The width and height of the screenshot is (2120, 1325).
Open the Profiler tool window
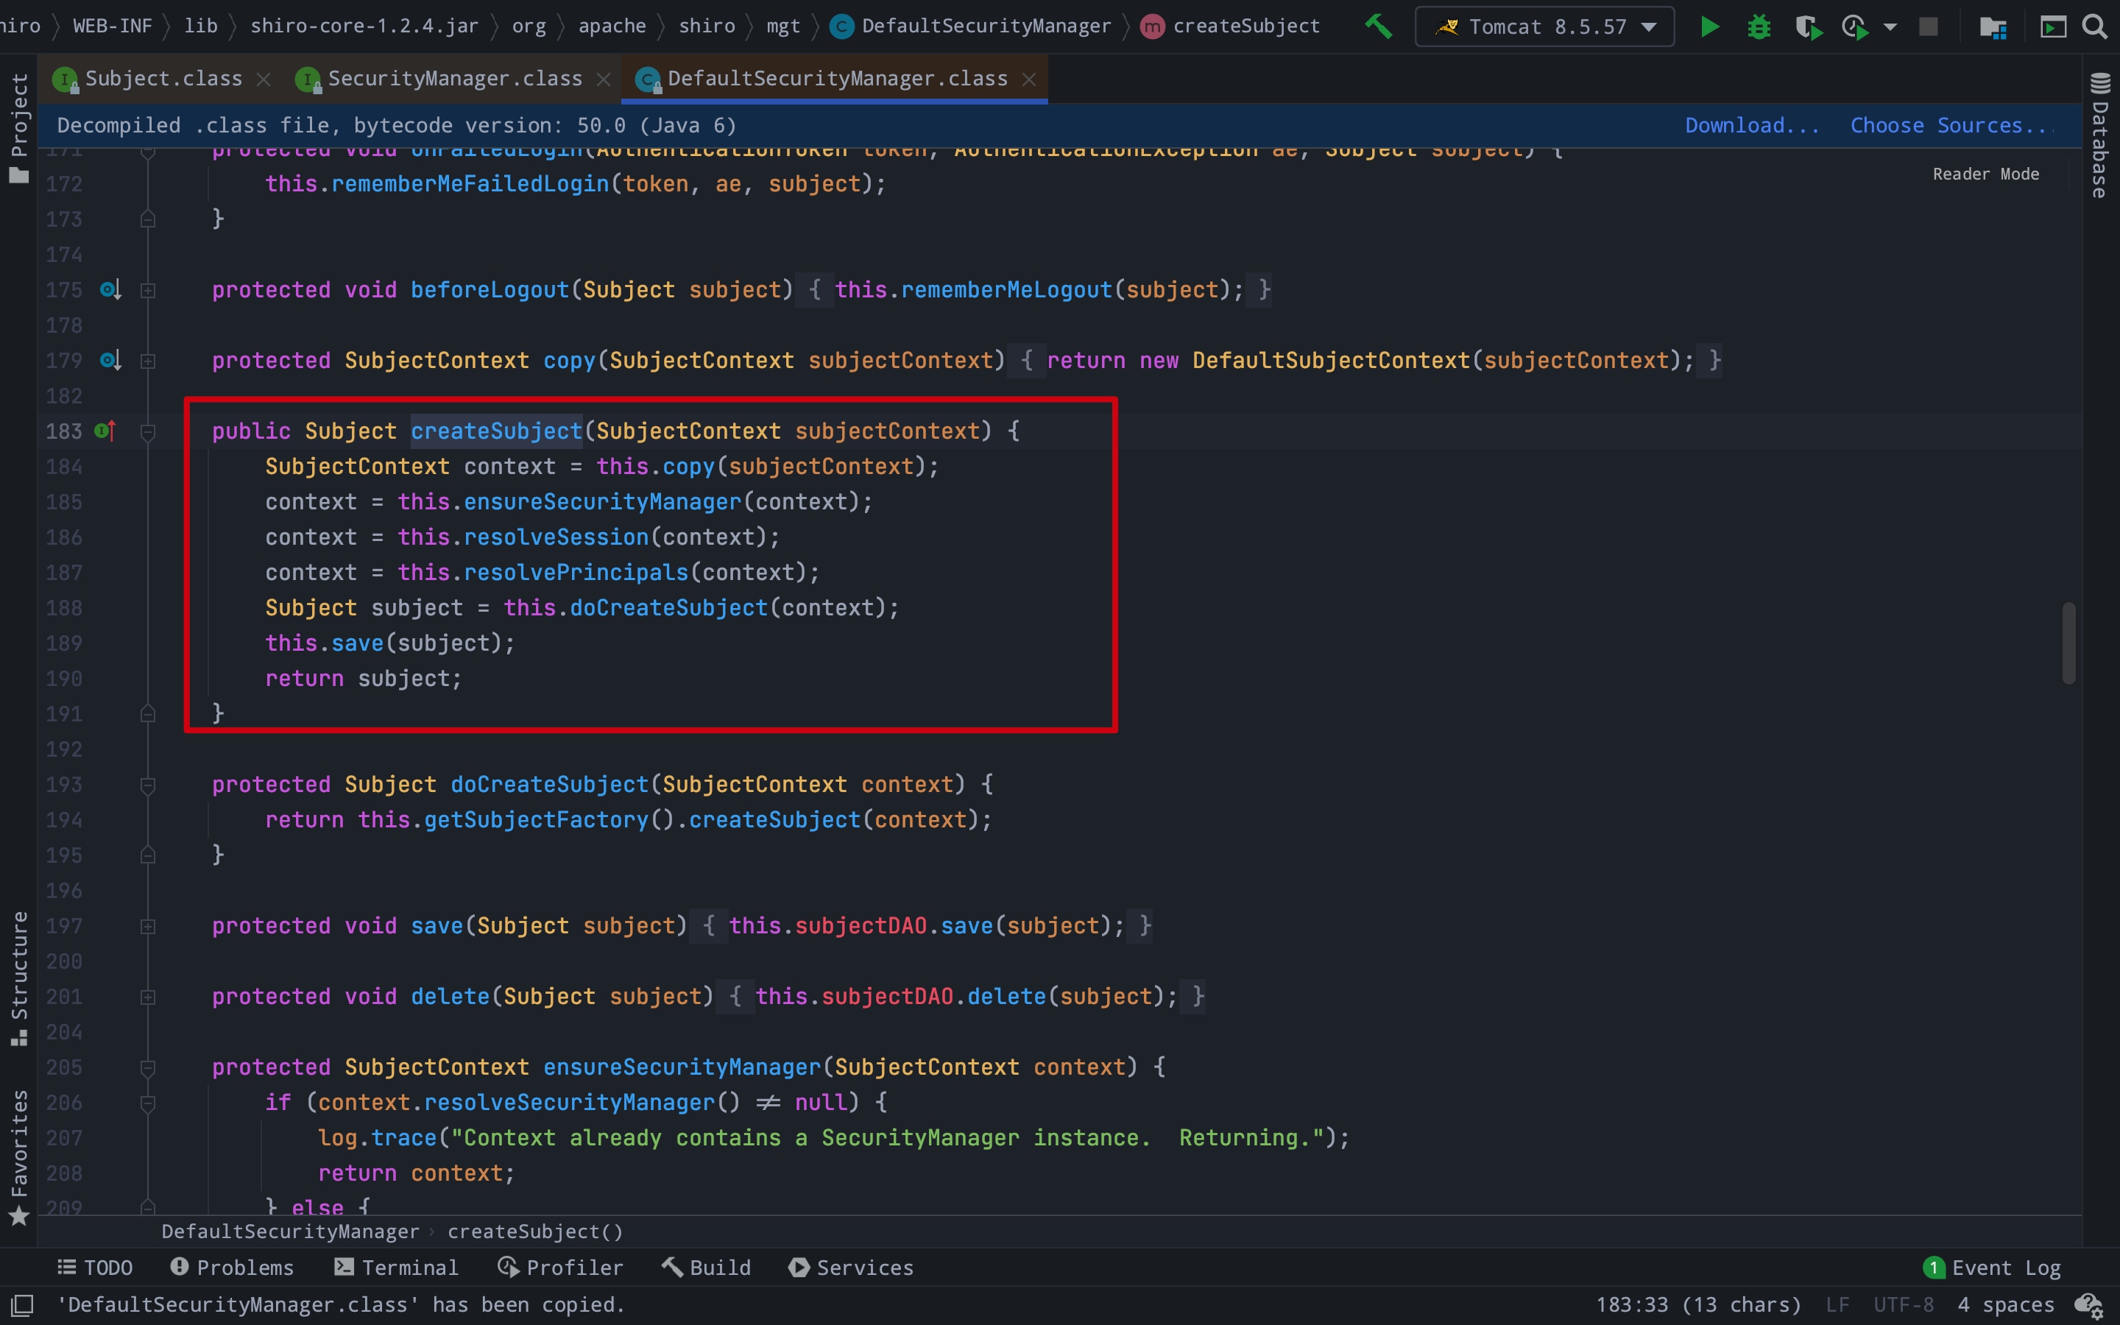561,1267
